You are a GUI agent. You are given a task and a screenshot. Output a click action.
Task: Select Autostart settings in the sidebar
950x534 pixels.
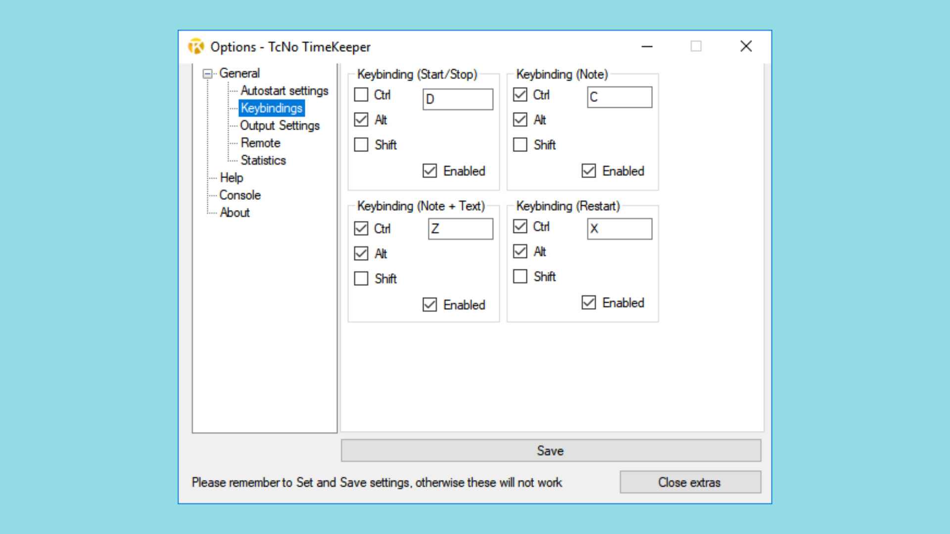[x=284, y=91]
